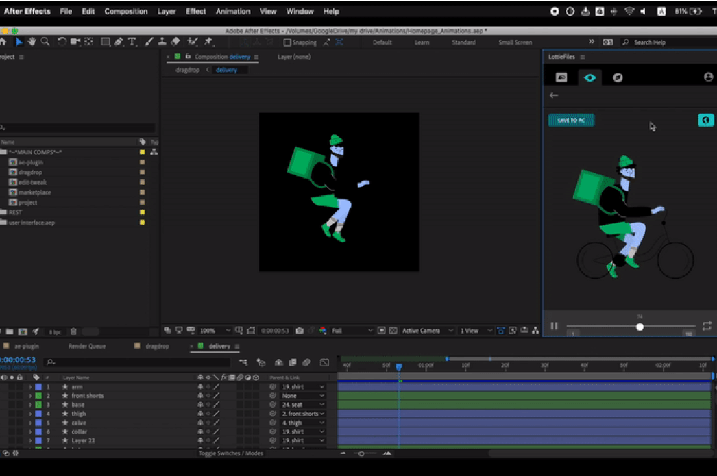Open LottieFiles user account icon

[708, 77]
